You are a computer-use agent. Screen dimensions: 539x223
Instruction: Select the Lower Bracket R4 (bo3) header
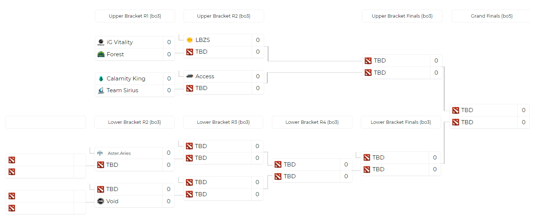tap(312, 122)
